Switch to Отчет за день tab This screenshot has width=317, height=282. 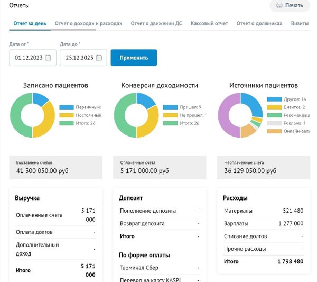[x=29, y=24]
